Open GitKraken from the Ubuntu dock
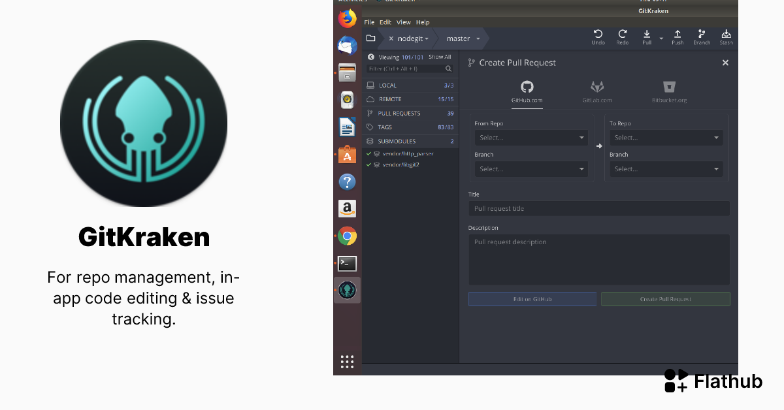 (347, 290)
